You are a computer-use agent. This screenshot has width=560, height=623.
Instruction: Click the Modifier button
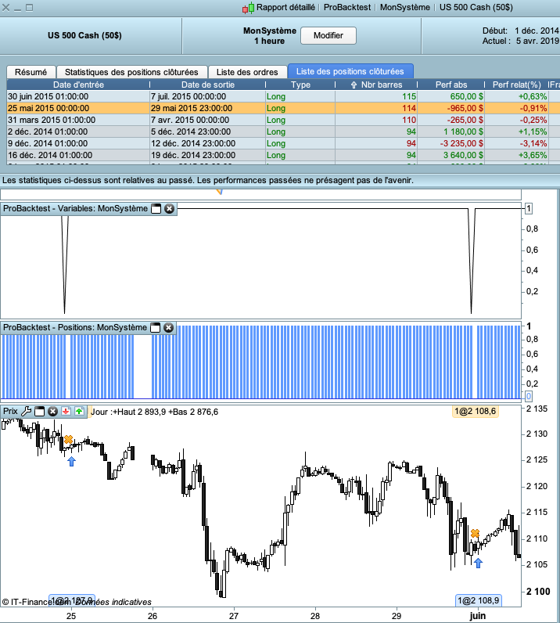coord(328,35)
